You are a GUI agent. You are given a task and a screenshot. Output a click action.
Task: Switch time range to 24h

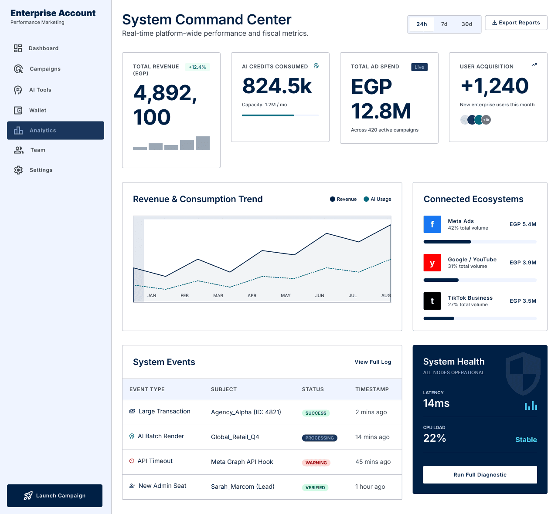point(422,24)
